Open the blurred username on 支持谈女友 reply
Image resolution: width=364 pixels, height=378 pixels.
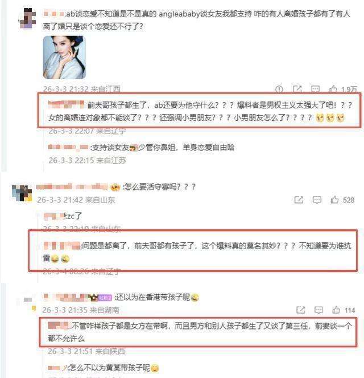68,147
